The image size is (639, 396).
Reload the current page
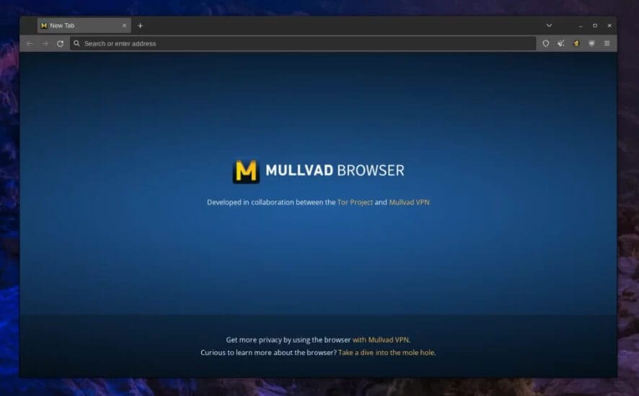click(61, 43)
